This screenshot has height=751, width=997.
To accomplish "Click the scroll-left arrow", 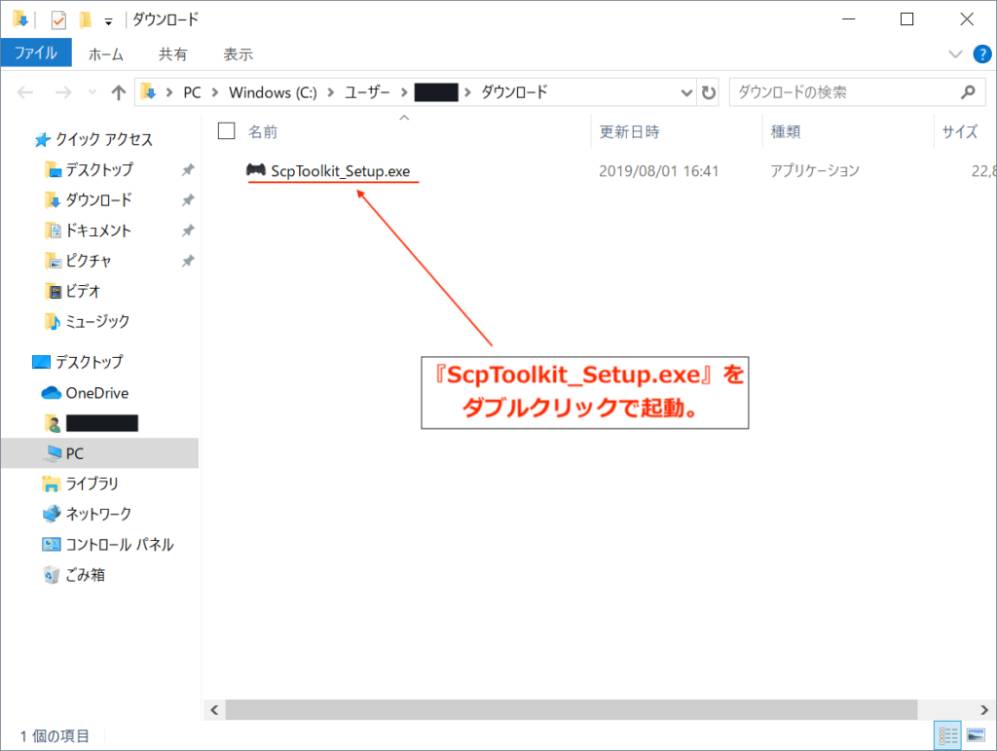I will pyautogui.click(x=214, y=710).
